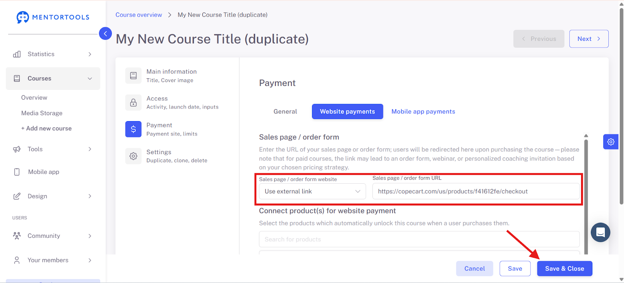
Task: Click the Mobile app phone icon
Action: [17, 172]
